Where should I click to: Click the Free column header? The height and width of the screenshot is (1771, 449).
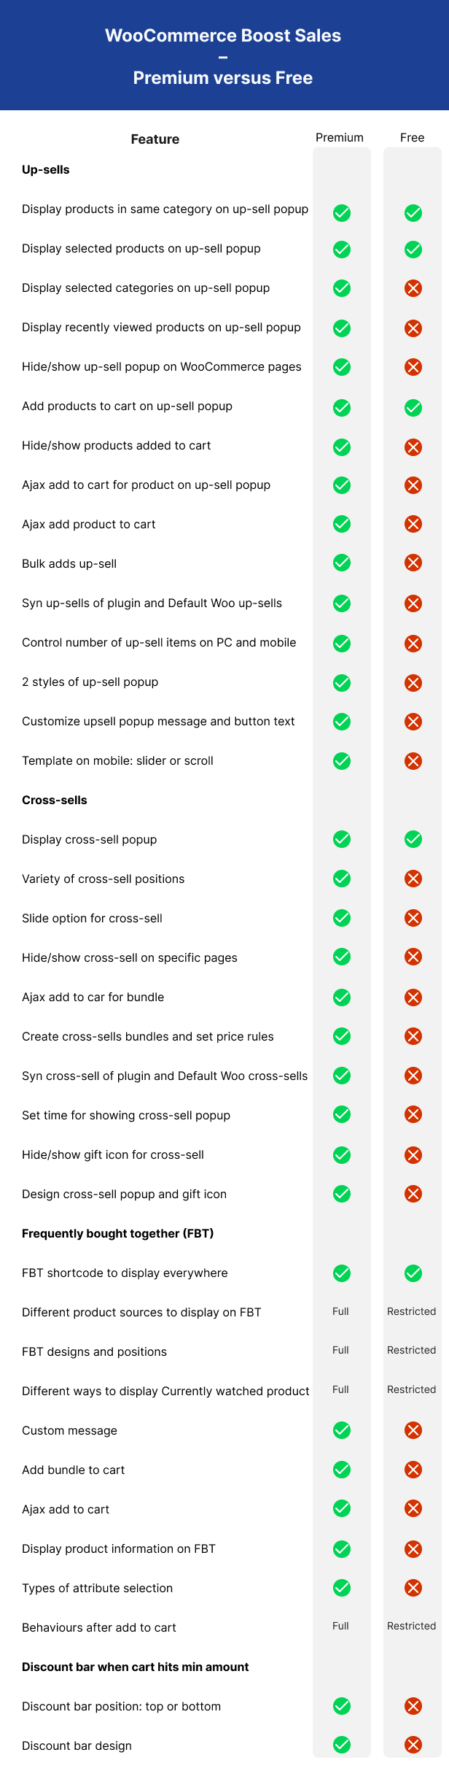click(412, 137)
